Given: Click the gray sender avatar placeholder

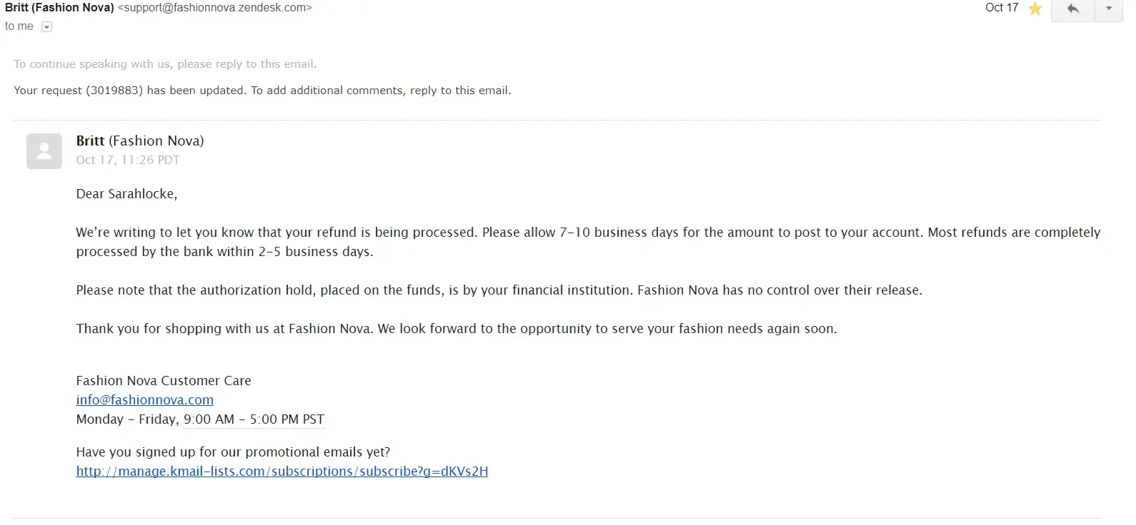Looking at the screenshot, I should click(x=44, y=151).
